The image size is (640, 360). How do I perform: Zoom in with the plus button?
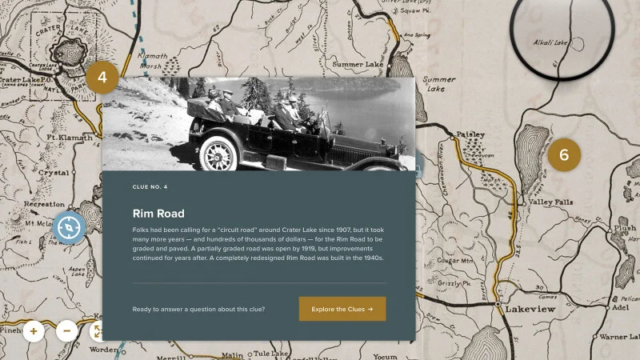[34, 331]
